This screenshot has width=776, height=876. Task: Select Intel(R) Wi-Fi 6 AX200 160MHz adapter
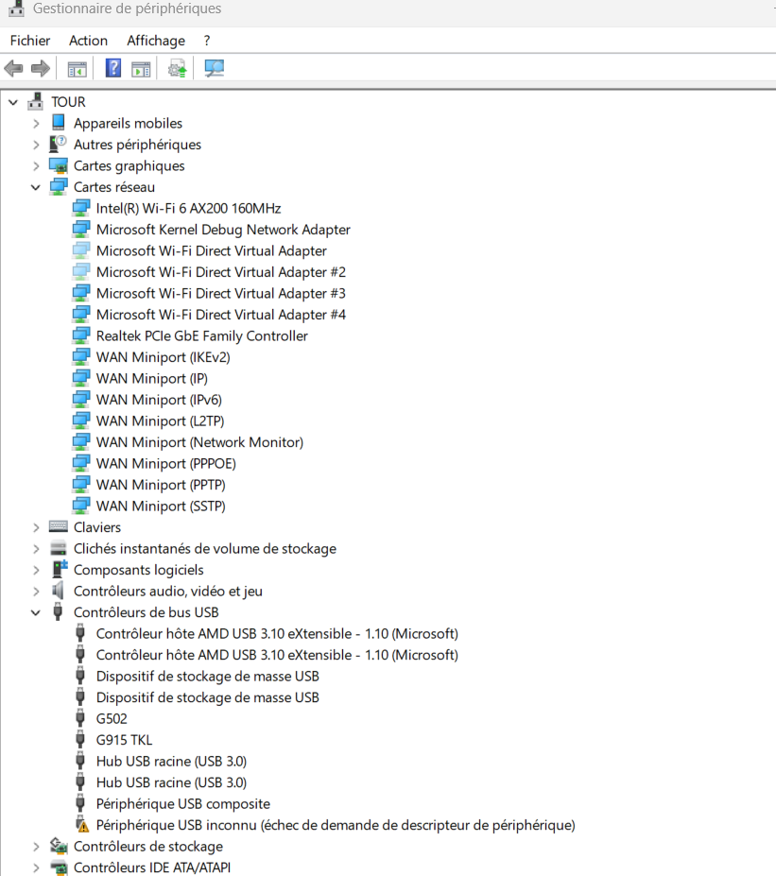click(x=188, y=208)
